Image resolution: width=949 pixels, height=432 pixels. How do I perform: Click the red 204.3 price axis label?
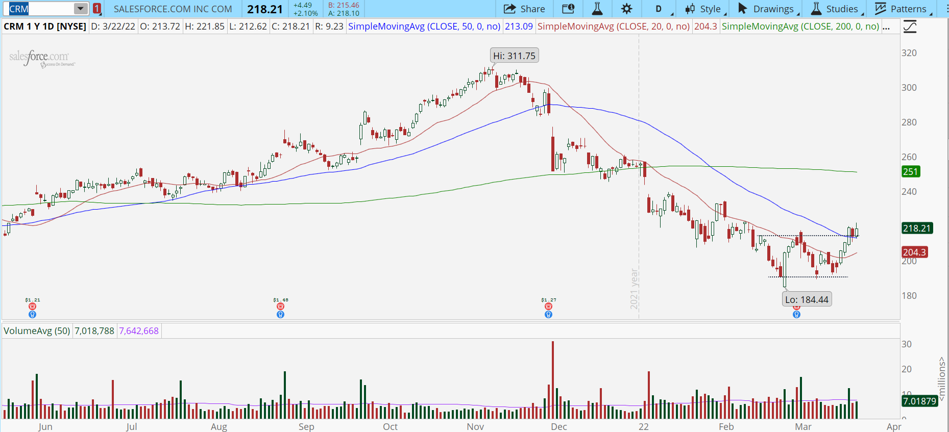pos(914,252)
